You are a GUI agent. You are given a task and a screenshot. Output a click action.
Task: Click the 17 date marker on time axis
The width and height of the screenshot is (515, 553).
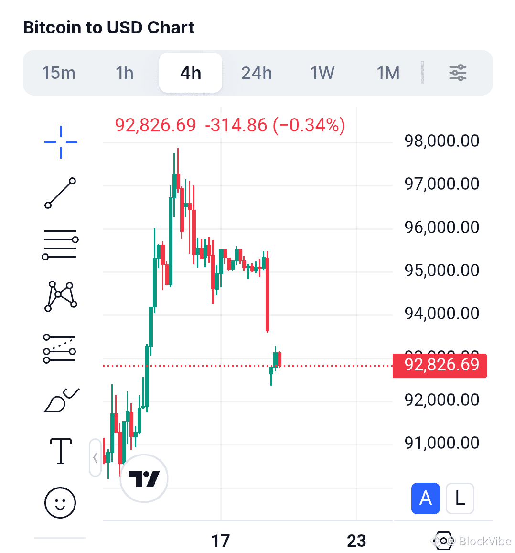[x=221, y=541]
